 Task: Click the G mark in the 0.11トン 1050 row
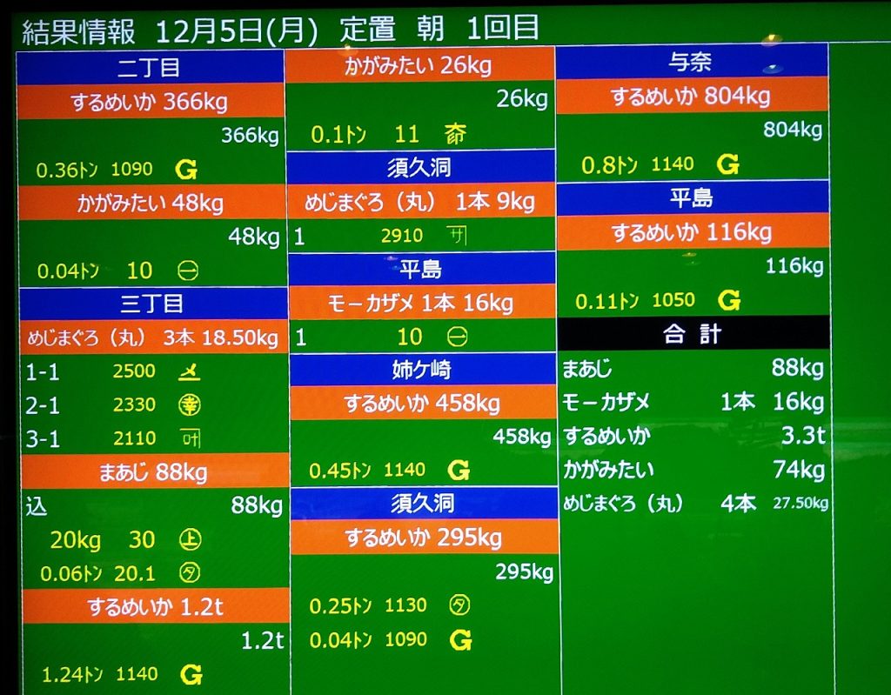pyautogui.click(x=729, y=301)
